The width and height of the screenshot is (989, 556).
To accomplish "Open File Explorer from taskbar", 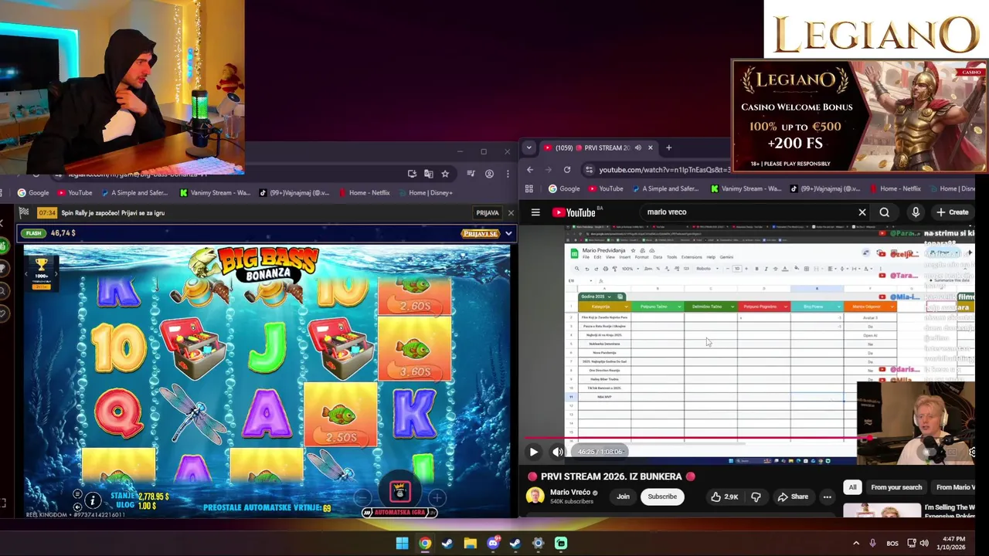I will 470,543.
